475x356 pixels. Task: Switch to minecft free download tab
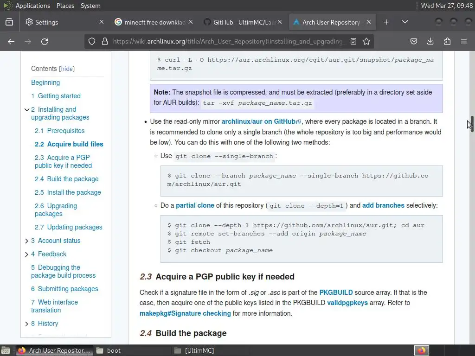tap(153, 22)
